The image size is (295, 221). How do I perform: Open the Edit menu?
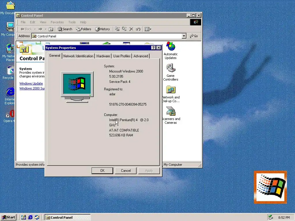pos(33,22)
